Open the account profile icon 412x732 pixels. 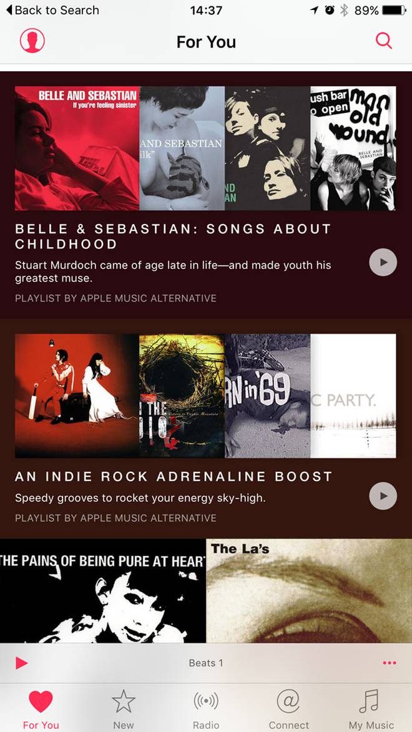pos(32,41)
